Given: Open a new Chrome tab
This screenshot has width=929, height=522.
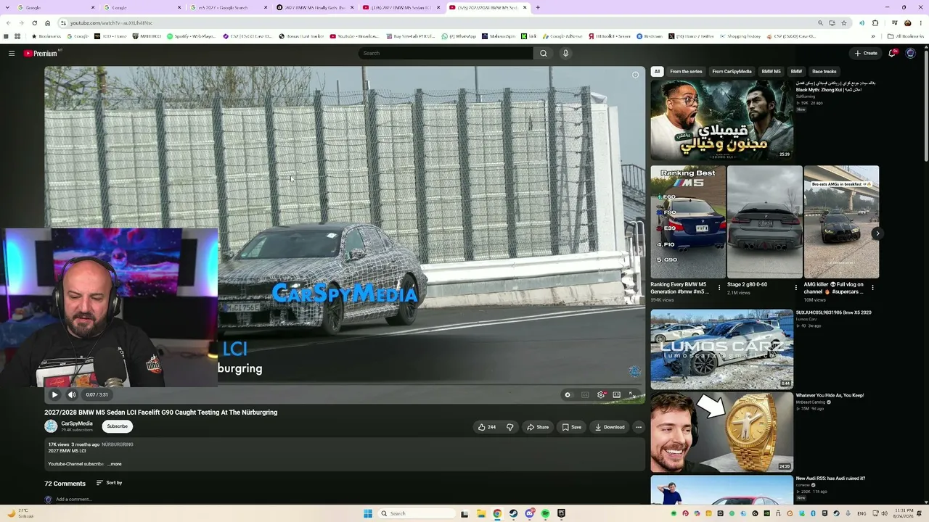Looking at the screenshot, I should point(538,7).
